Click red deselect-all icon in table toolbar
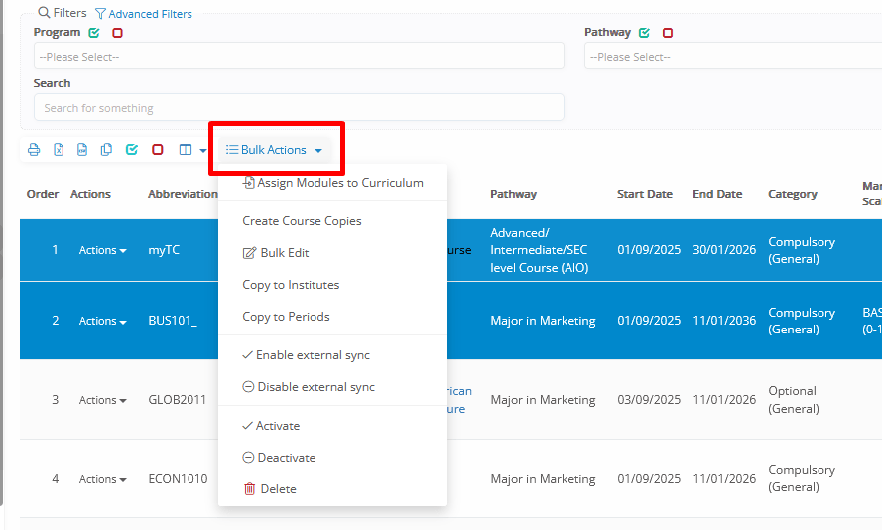Viewport: 882px width, 530px height. click(158, 150)
